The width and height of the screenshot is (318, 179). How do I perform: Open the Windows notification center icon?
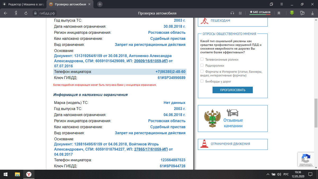pos(311,174)
